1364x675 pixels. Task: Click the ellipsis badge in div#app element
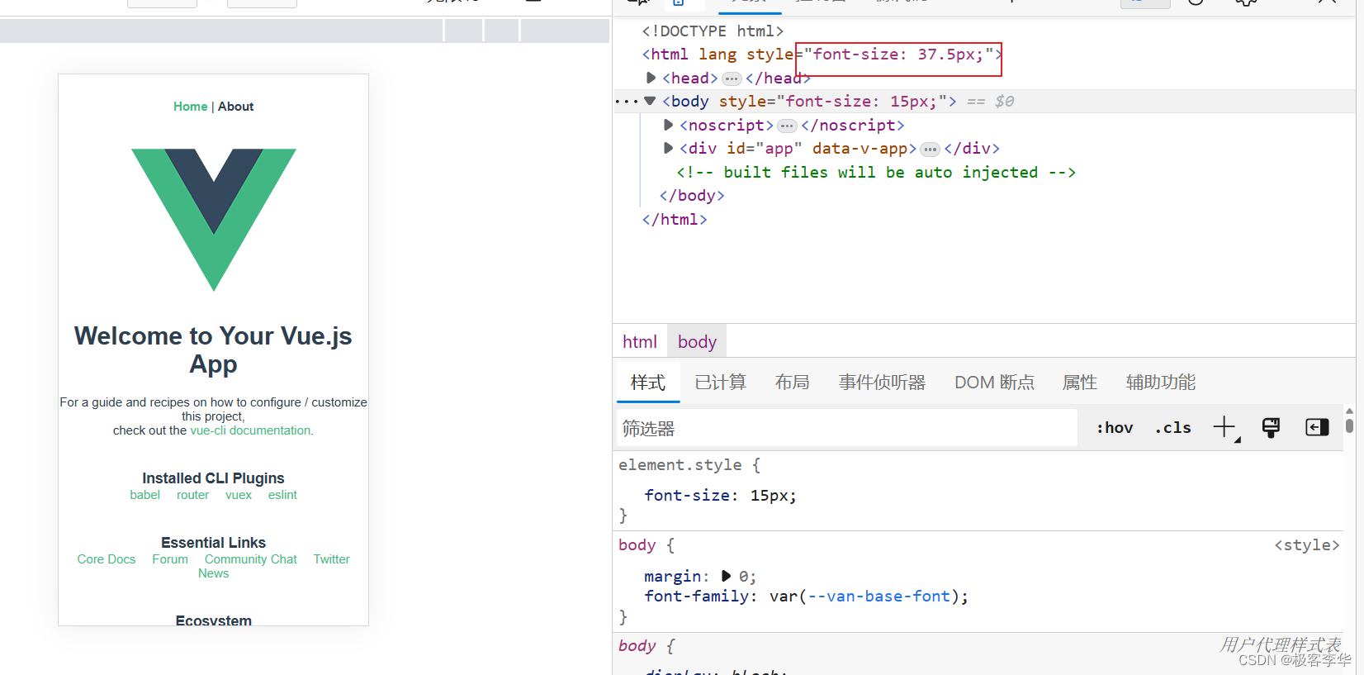click(931, 149)
